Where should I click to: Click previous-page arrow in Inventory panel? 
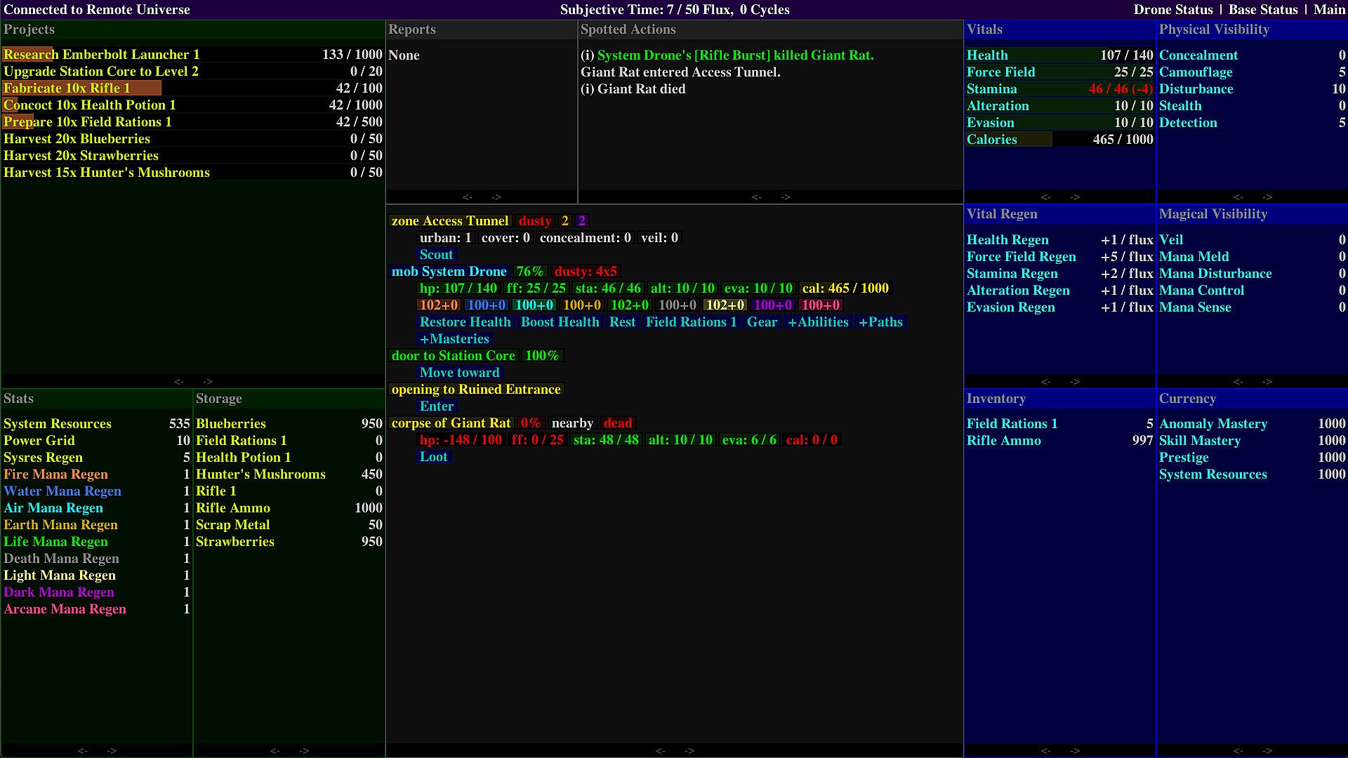(1045, 751)
